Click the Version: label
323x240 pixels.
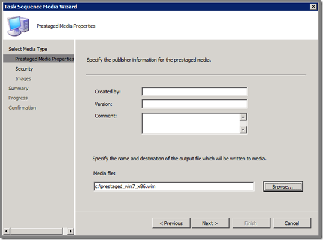coord(104,104)
